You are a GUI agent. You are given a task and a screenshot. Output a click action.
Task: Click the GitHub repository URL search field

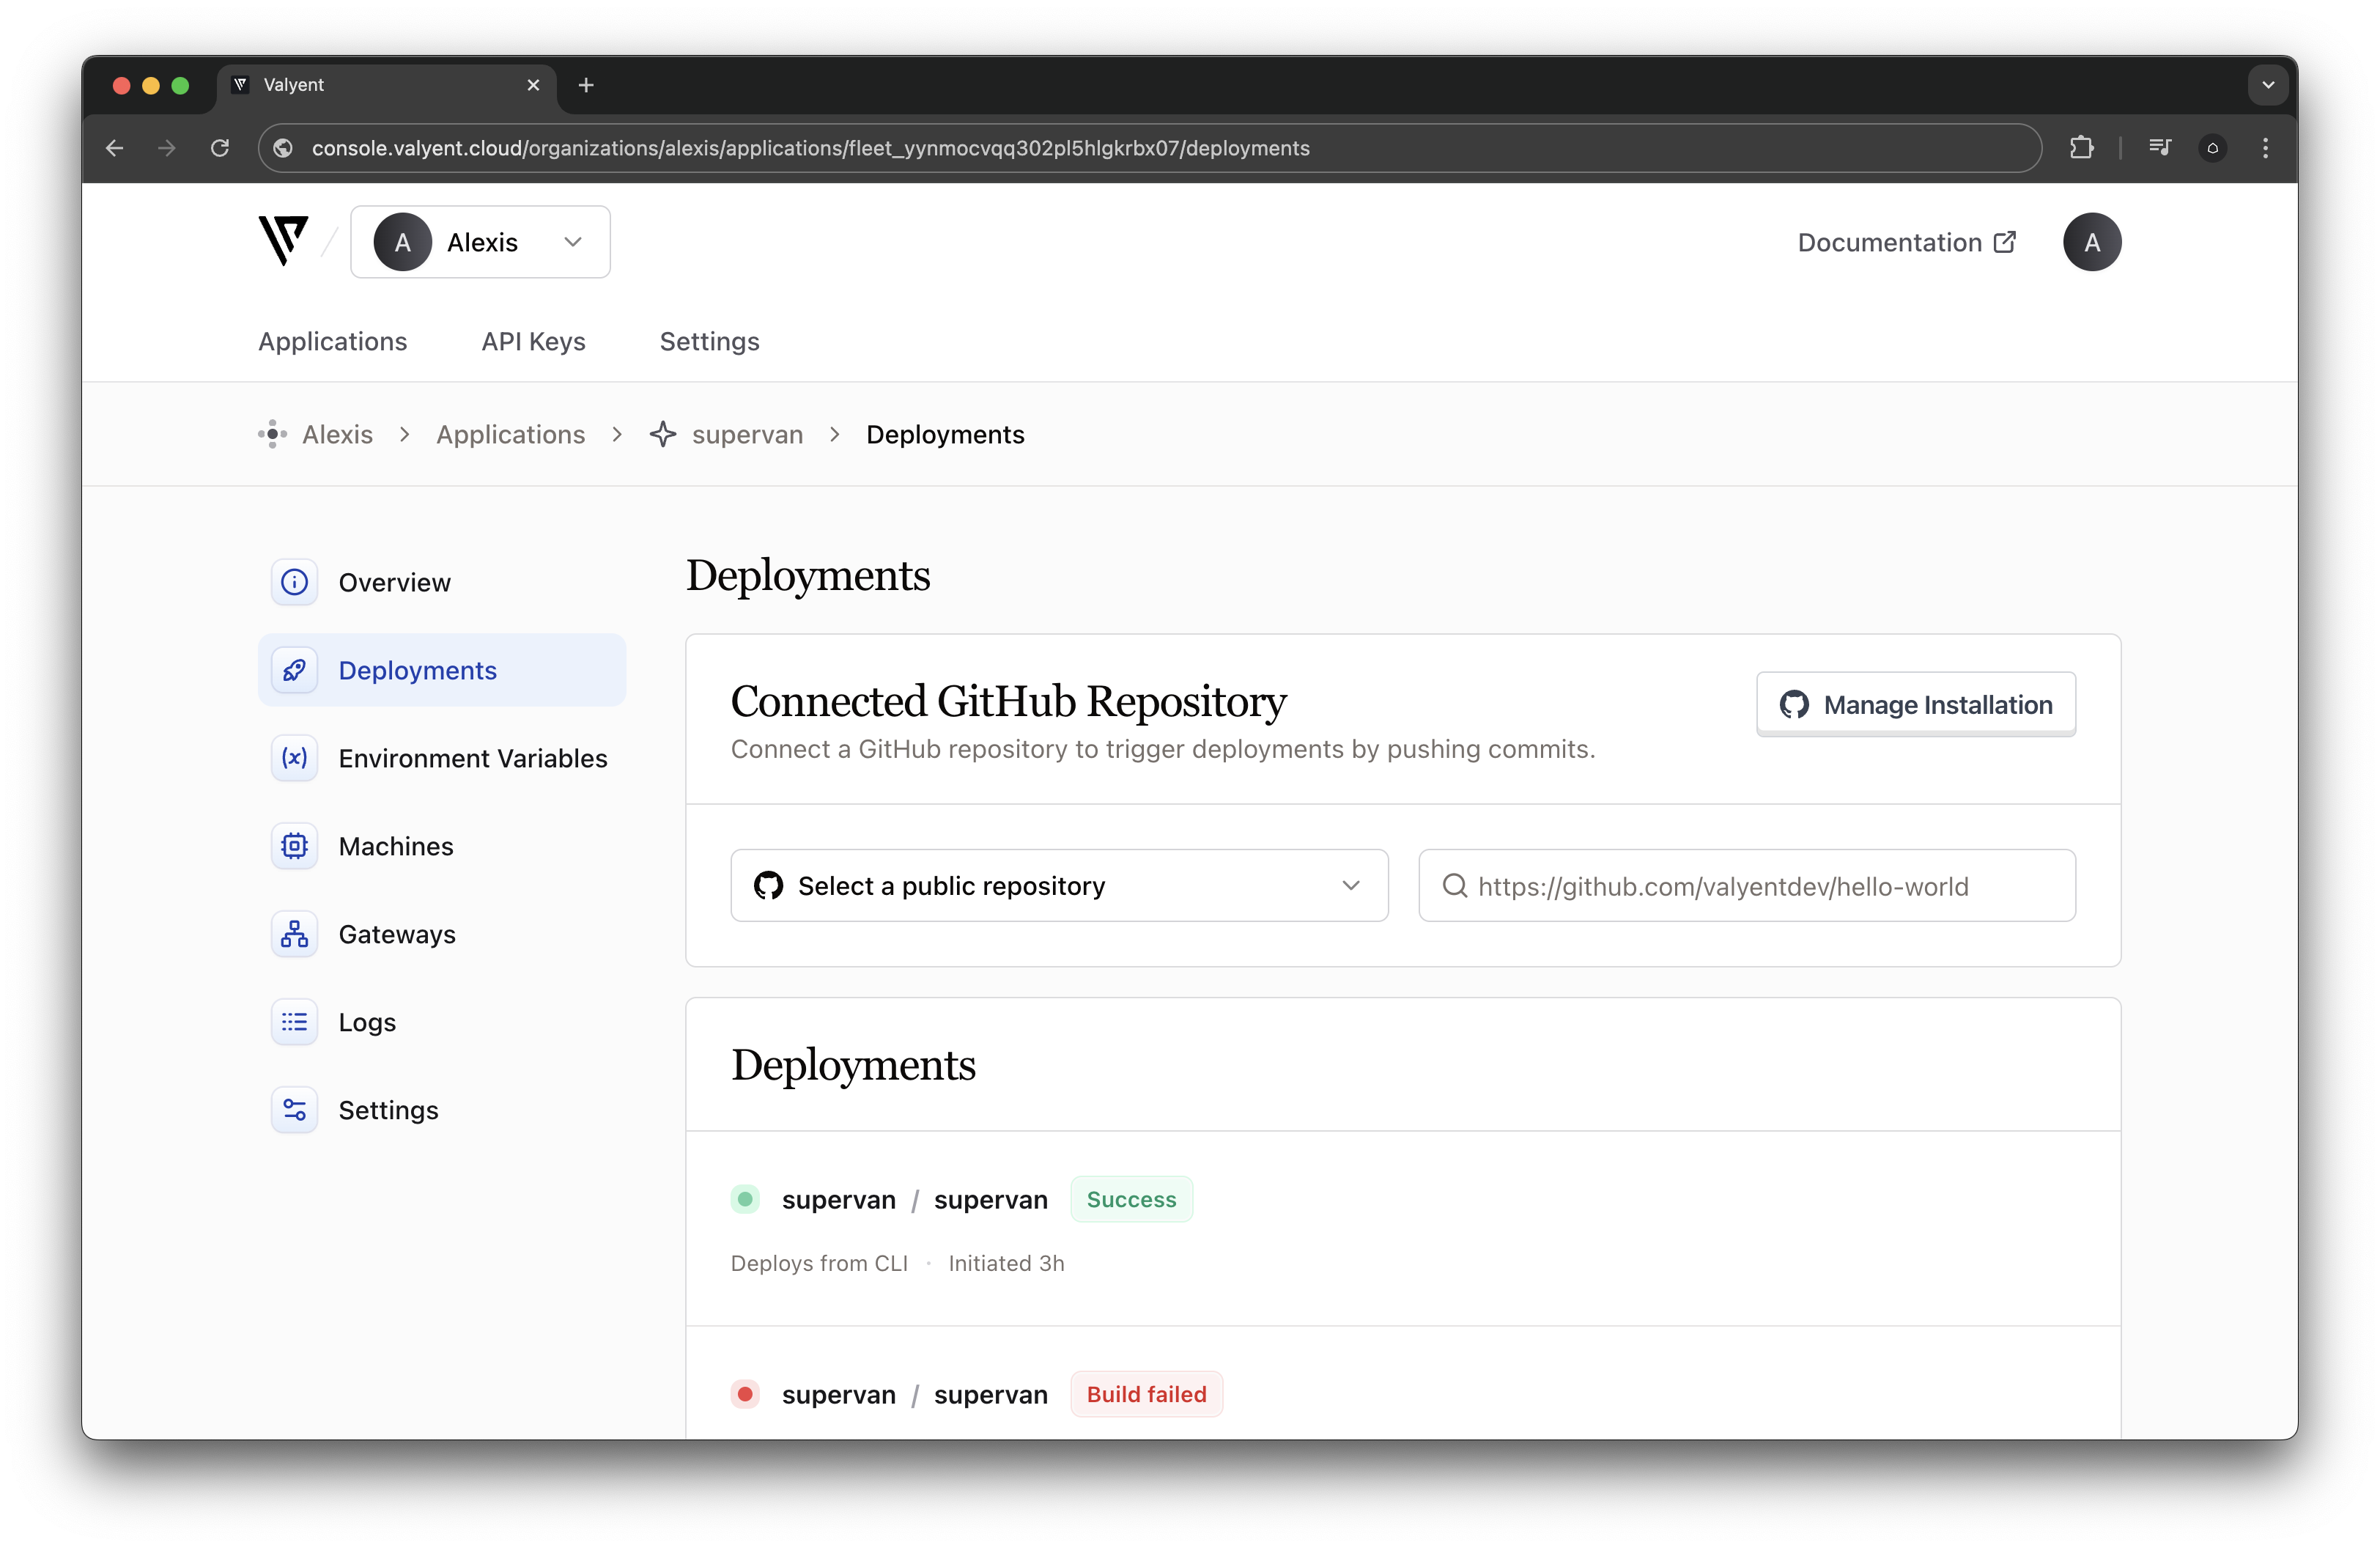(x=1746, y=886)
